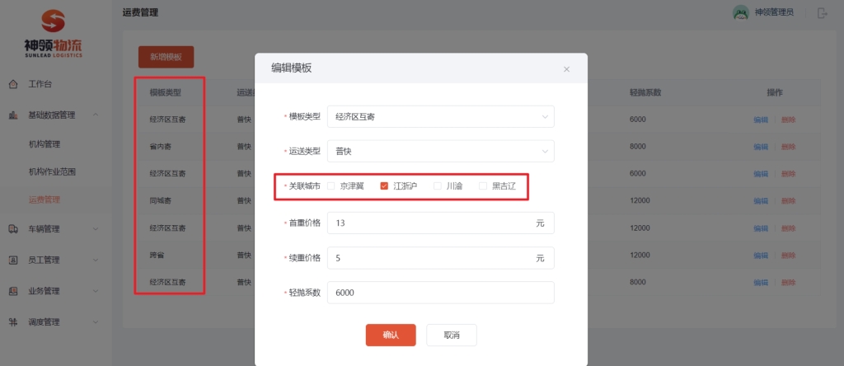Viewport: 844px width, 366px height.
Task: Click the 员工管理 person icon
Action: tap(13, 260)
